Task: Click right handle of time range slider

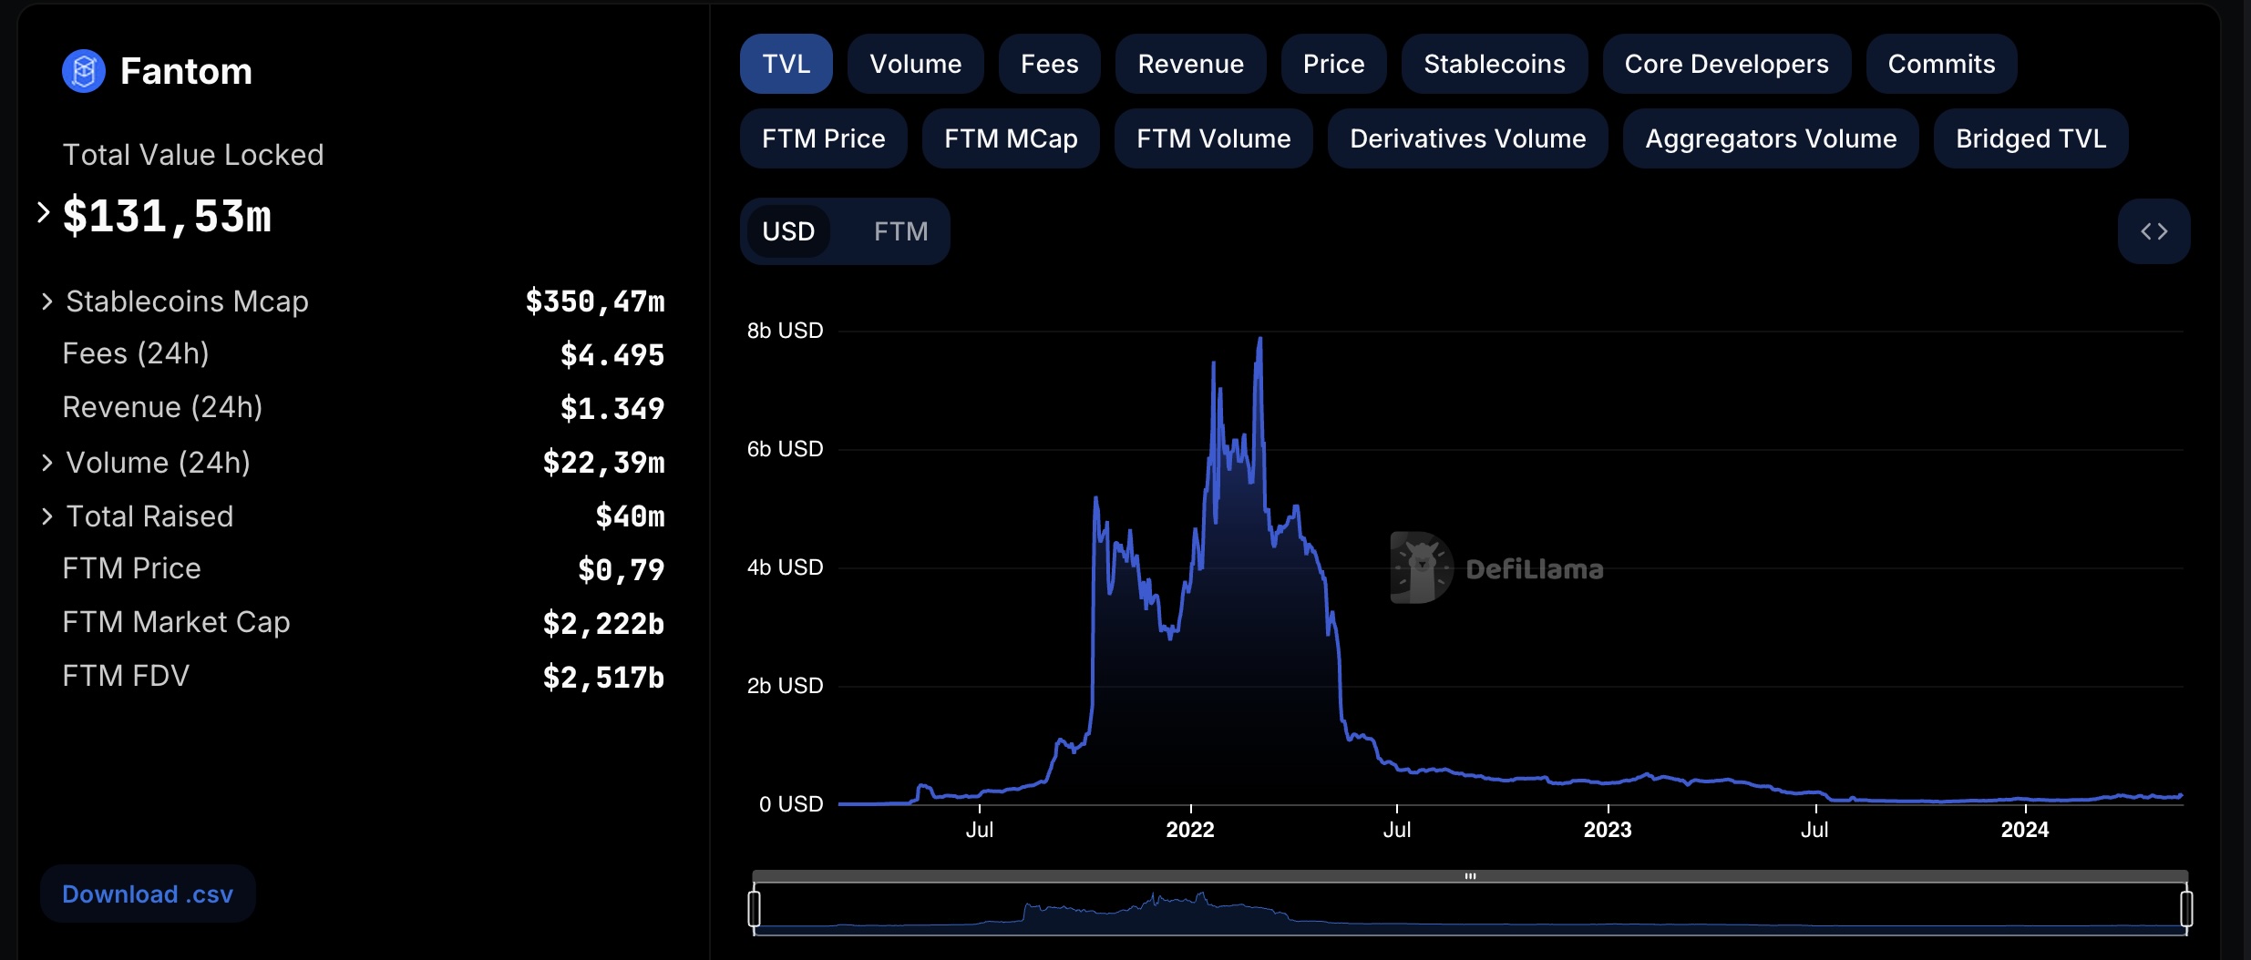Action: (x=2185, y=908)
